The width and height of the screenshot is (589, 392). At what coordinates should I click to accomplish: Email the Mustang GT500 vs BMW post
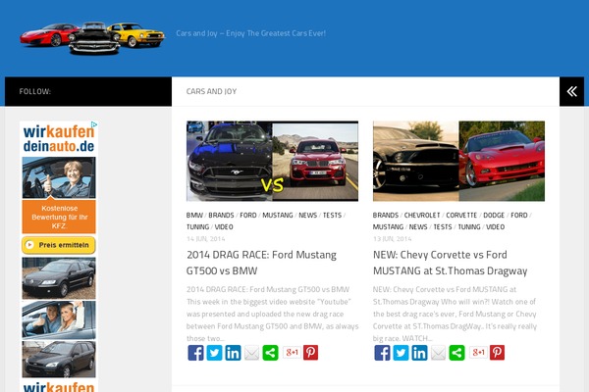(251, 353)
